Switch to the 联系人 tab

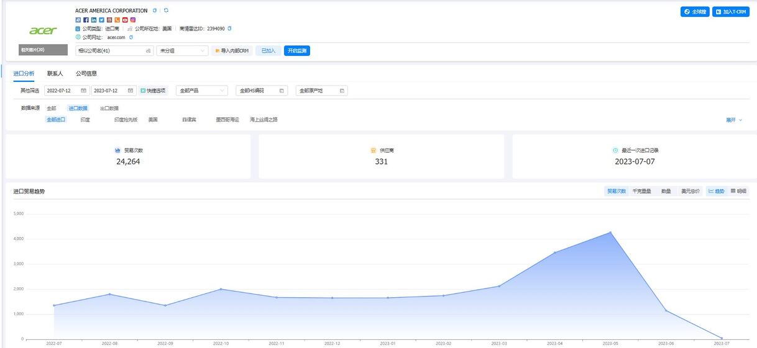coord(55,73)
